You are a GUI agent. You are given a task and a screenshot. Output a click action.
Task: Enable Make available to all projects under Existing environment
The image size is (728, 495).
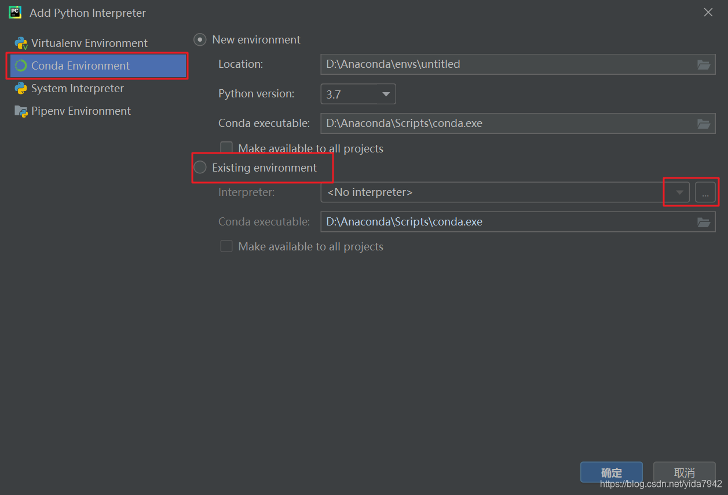[x=226, y=247]
